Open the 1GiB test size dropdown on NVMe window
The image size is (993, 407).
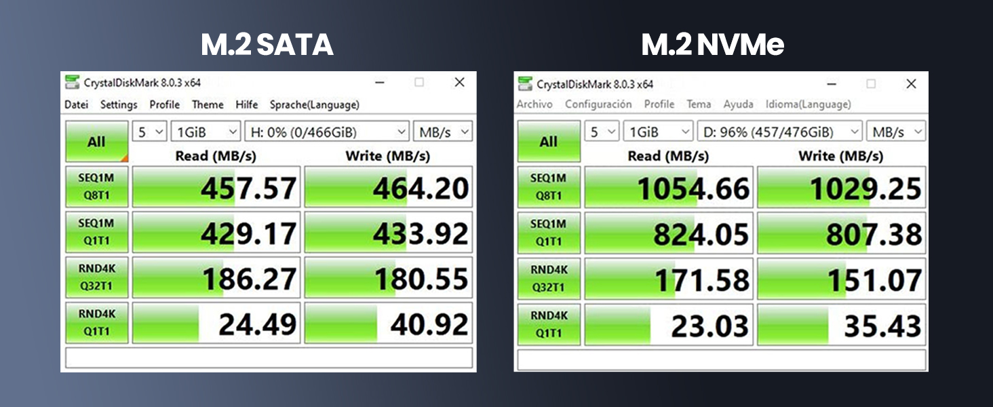(x=657, y=132)
